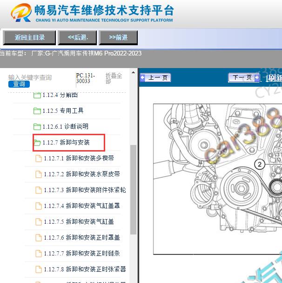
Task: Click the folder icon beside 1.12.4 分解图
Action: 37,95
